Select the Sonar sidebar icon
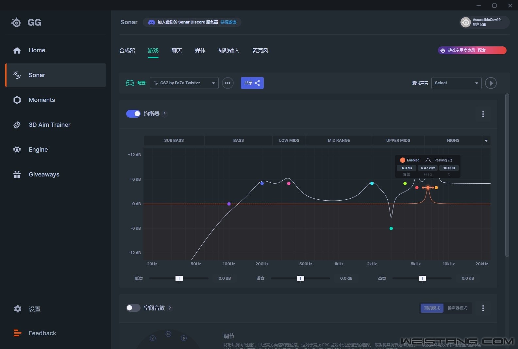518x349 pixels. [17, 75]
